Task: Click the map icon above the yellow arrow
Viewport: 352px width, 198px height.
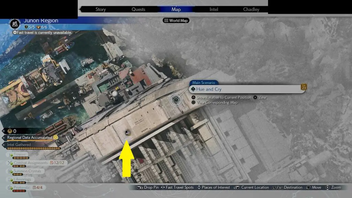Action: point(127,133)
